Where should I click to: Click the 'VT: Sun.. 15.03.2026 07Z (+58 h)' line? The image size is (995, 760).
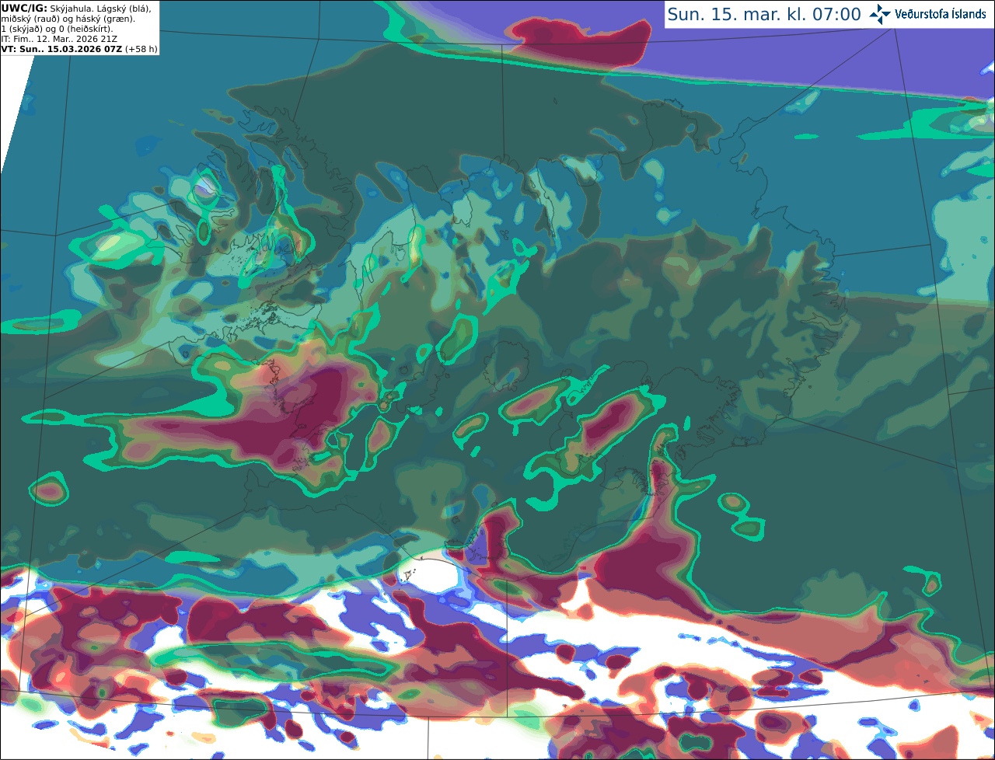click(79, 49)
